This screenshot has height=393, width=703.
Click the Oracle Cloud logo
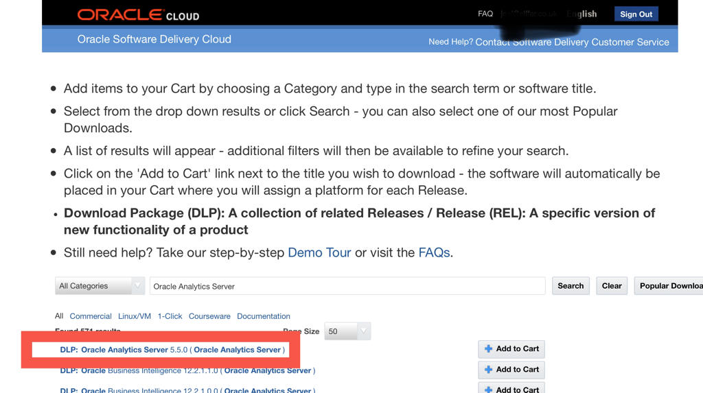(138, 15)
